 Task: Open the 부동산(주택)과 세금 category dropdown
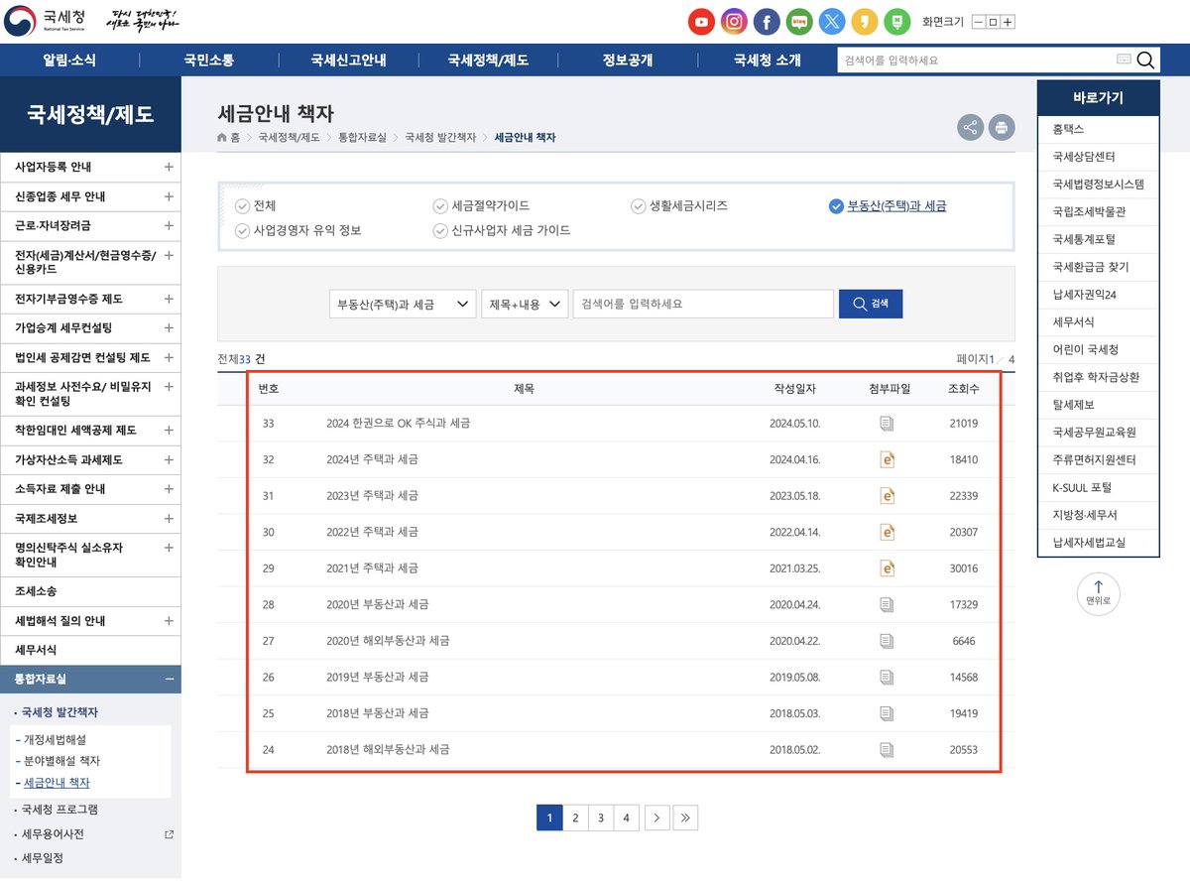[402, 303]
